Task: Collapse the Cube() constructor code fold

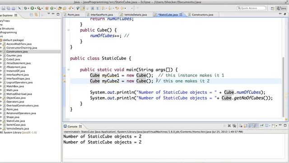Action: 68,30
